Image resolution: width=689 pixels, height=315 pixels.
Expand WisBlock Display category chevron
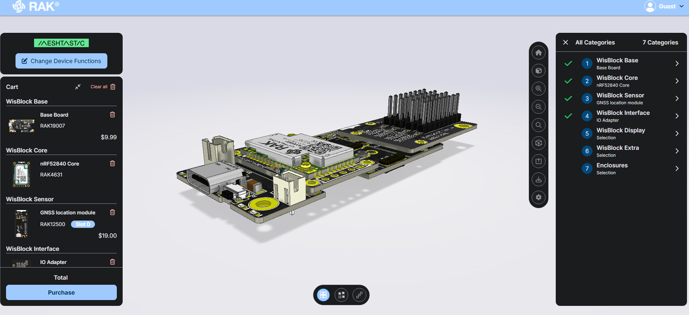(677, 133)
